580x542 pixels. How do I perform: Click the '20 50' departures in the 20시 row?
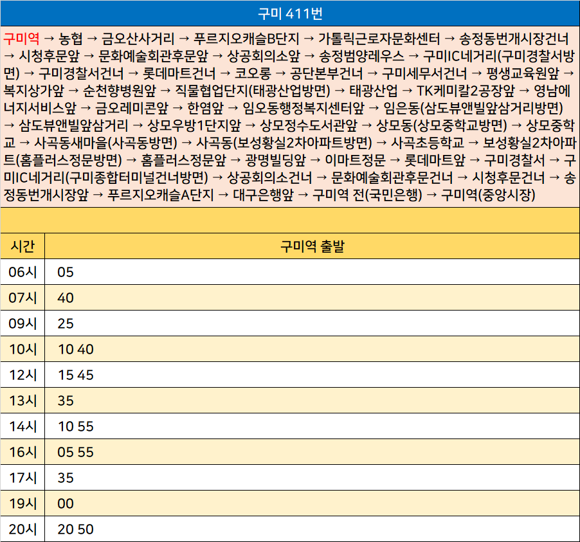[x=75, y=529]
